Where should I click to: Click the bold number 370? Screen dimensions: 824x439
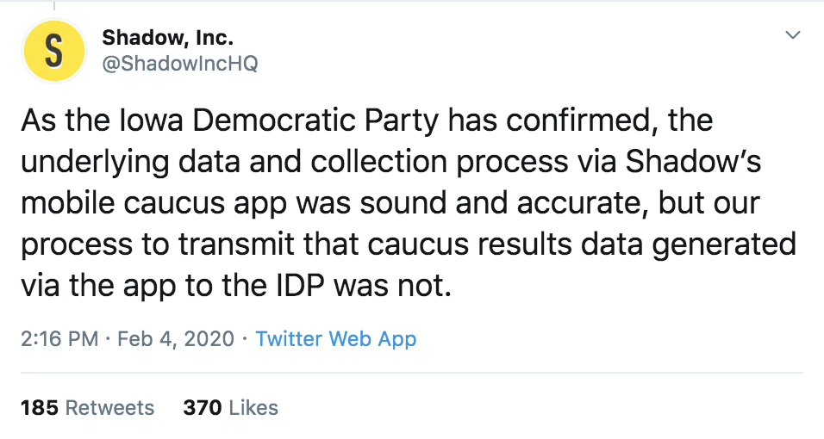click(x=203, y=407)
